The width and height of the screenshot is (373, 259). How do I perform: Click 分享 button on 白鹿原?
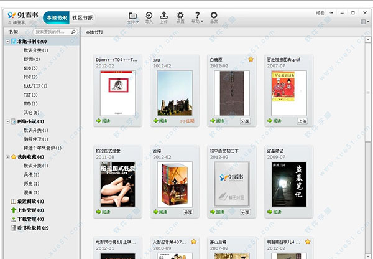pyautogui.click(x=245, y=121)
